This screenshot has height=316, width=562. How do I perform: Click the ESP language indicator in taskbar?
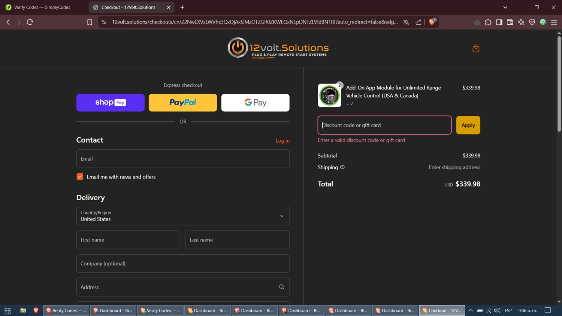coord(508,311)
